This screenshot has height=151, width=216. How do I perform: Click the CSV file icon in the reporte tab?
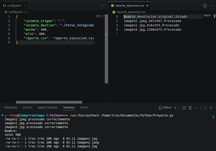pyautogui.click(x=112, y=6)
